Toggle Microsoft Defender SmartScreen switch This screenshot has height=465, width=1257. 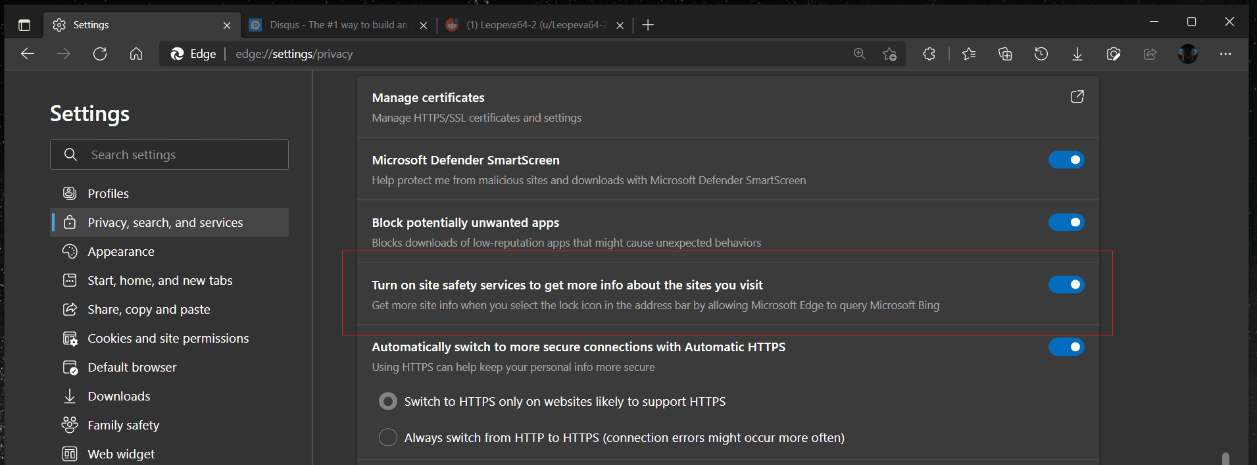tap(1066, 160)
